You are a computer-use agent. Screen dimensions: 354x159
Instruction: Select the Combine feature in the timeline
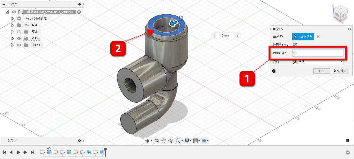point(89,152)
